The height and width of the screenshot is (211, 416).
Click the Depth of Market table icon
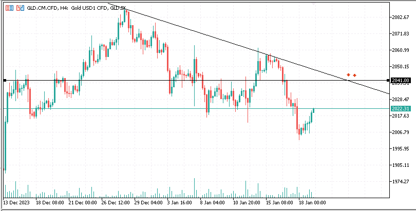point(10,9)
